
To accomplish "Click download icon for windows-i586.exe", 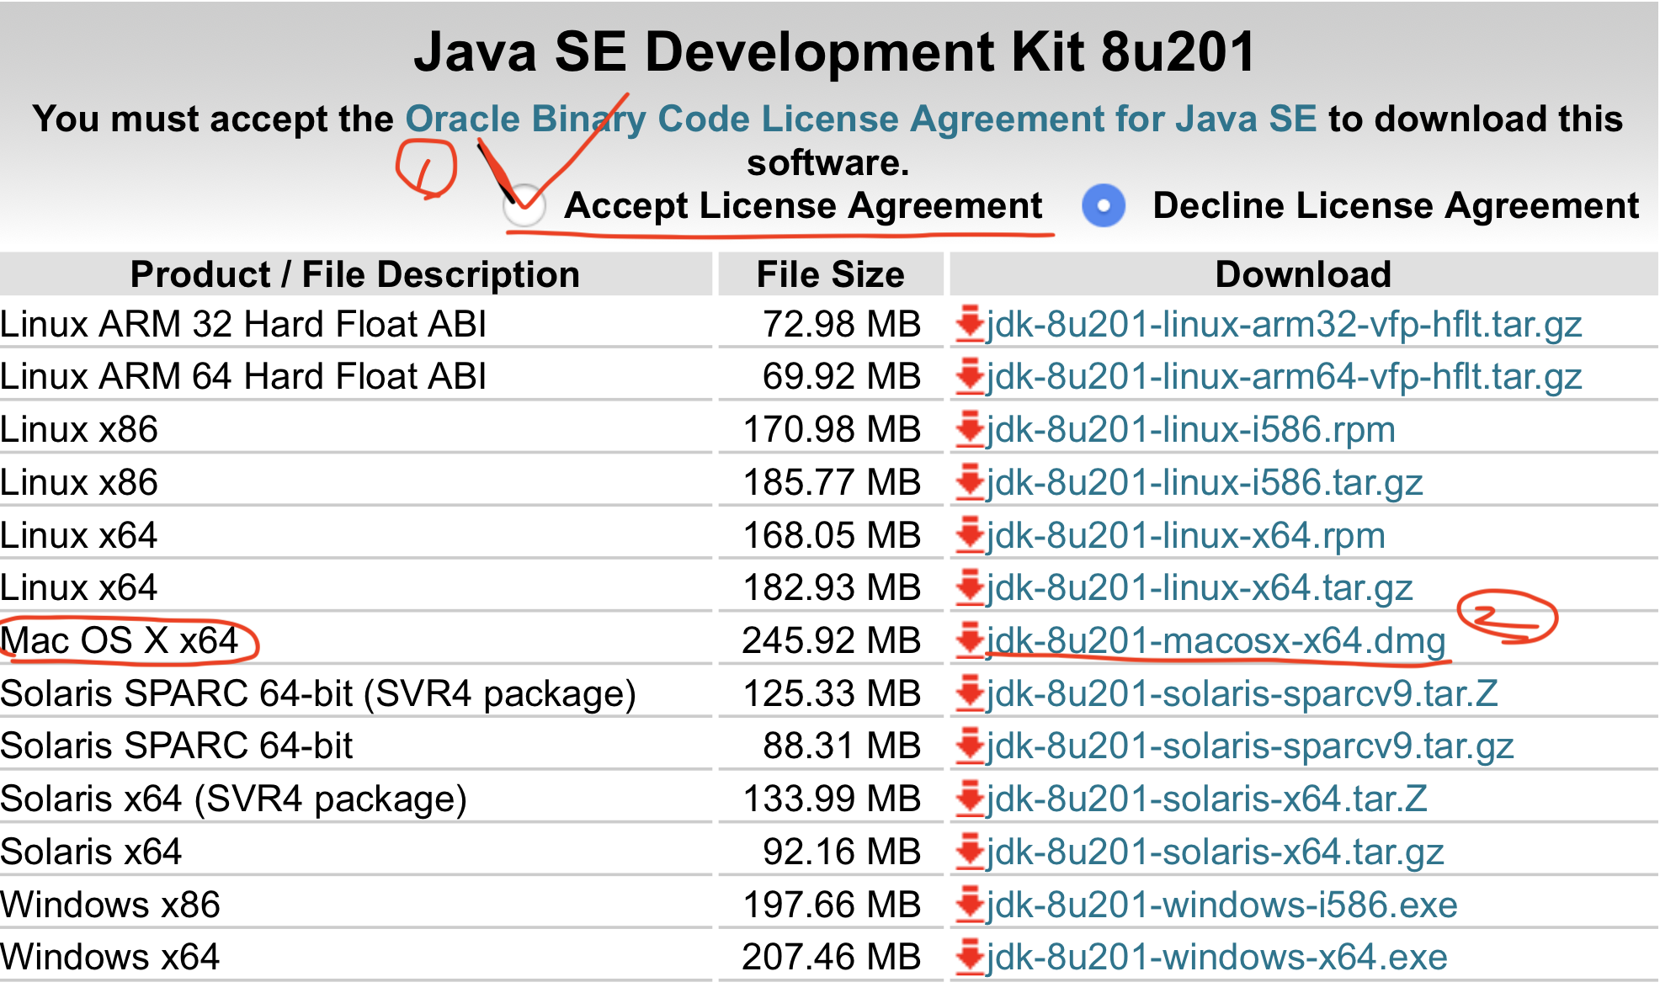I will click(x=970, y=905).
